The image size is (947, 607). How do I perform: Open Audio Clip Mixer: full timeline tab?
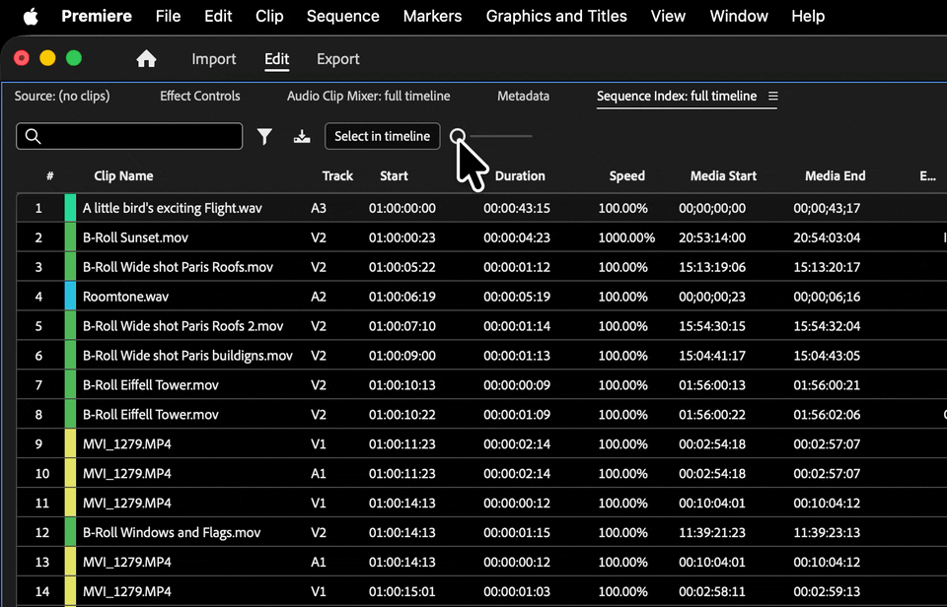tap(368, 96)
